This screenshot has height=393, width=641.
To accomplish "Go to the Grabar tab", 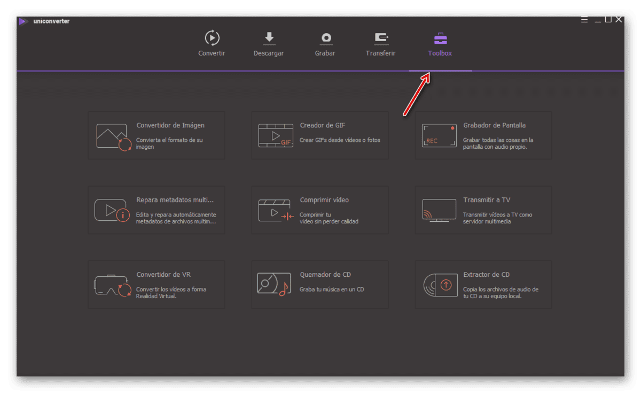I will click(x=325, y=44).
